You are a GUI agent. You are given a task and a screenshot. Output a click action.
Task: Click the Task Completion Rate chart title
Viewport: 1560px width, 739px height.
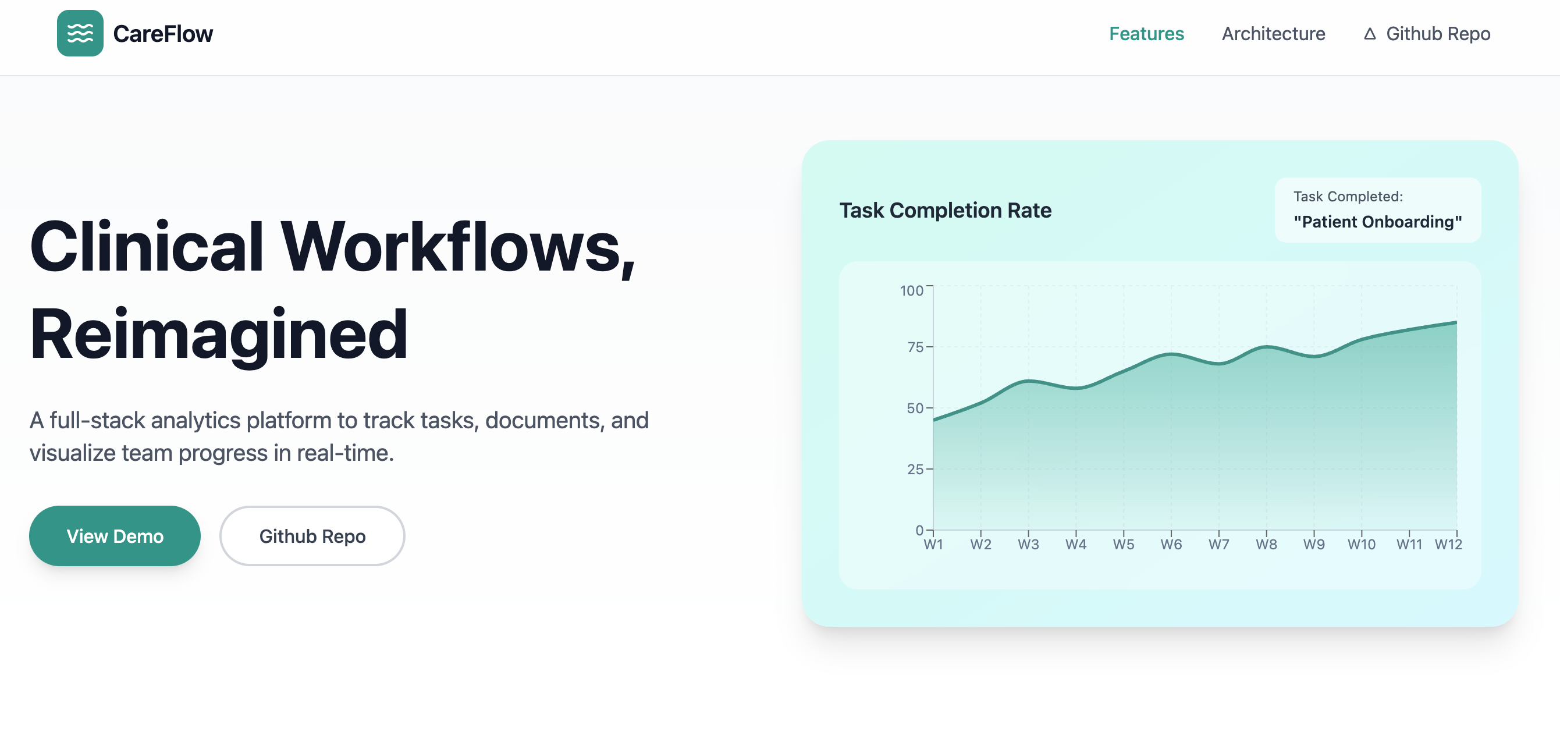pyautogui.click(x=946, y=210)
